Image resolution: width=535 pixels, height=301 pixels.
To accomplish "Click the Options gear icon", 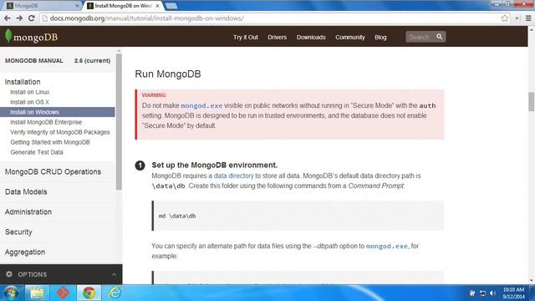I will 9,274.
